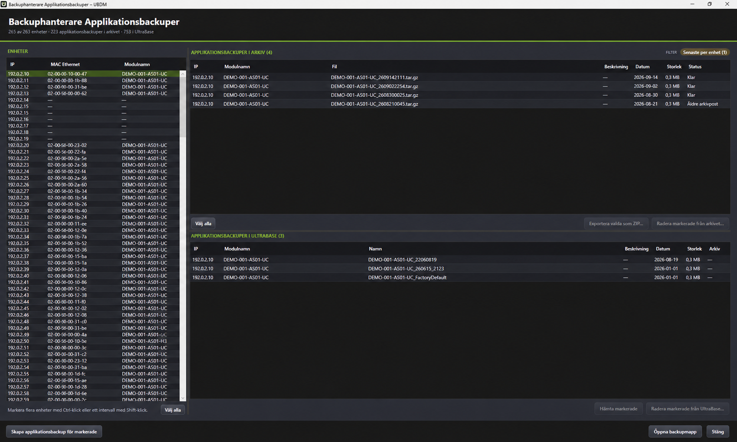The image size is (737, 442).
Task: Click the 'Arkiv' column header in UltraBase table
Action: pos(714,249)
